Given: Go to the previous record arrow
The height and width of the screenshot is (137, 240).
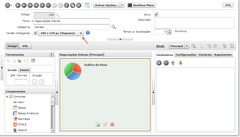Looking at the screenshot, I should 24,5.
